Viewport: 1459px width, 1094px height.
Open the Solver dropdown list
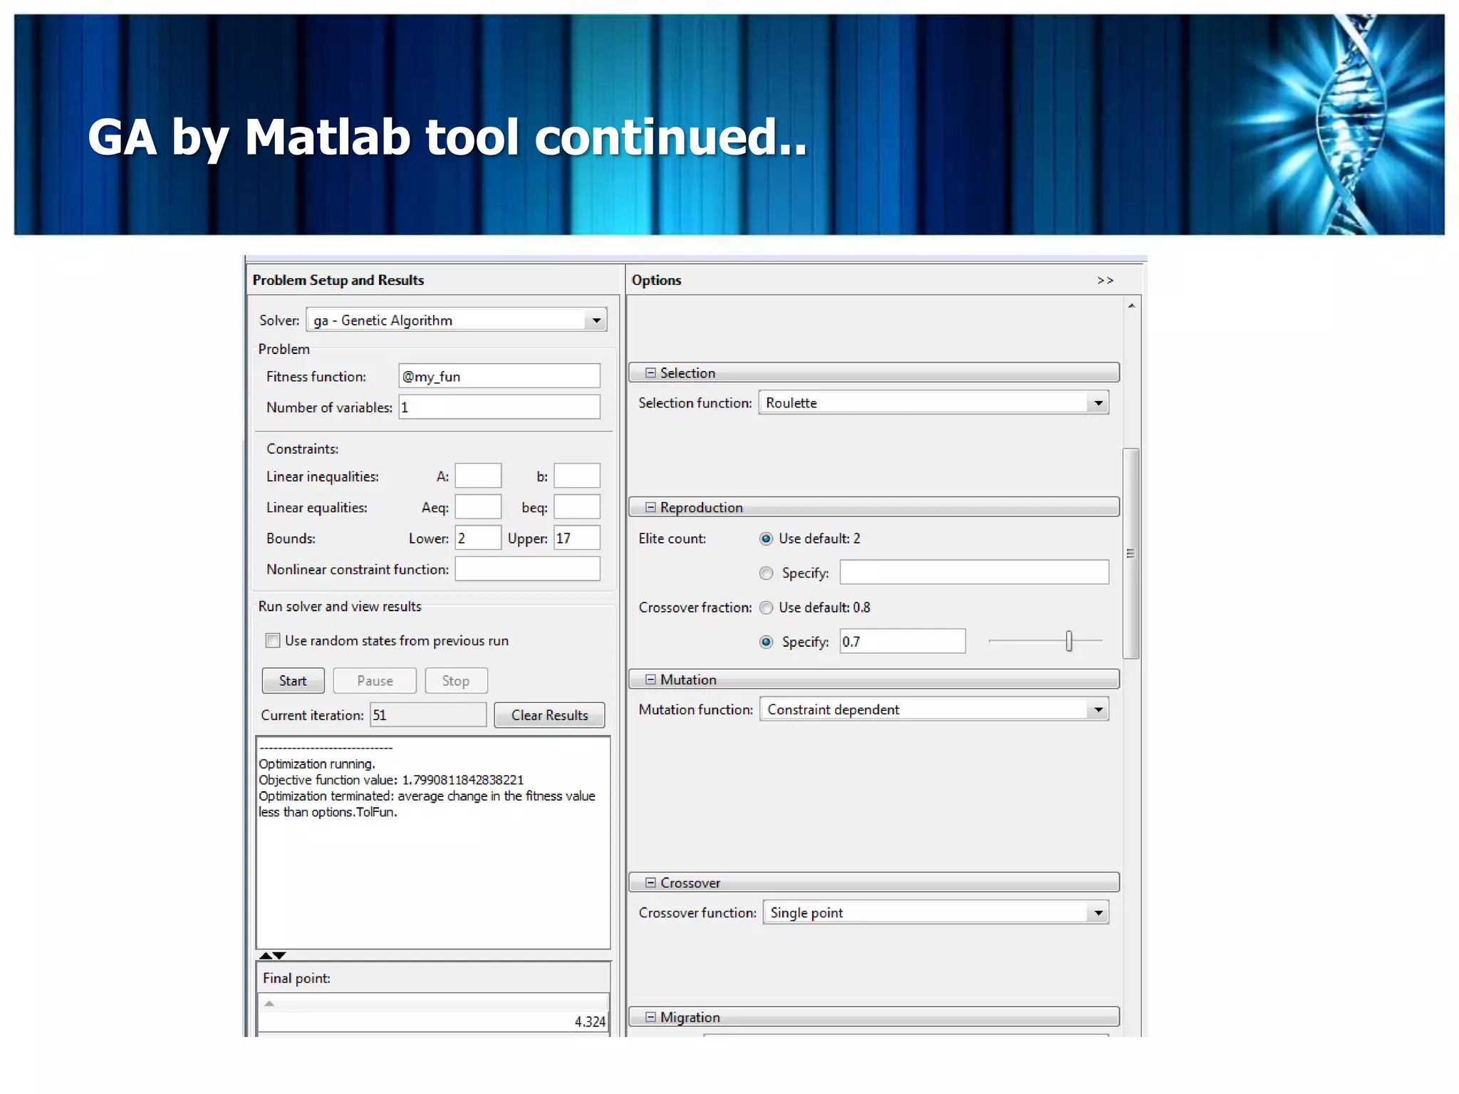[596, 321]
